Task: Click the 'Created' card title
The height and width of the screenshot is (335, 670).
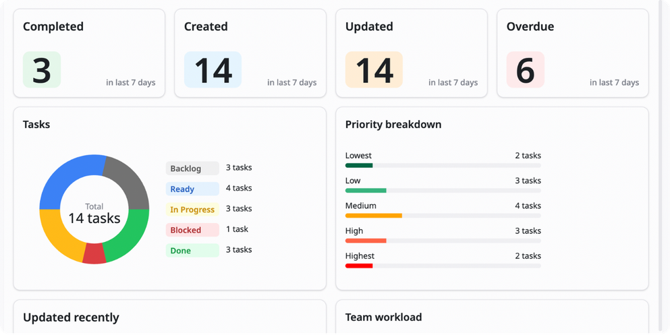Action: pyautogui.click(x=206, y=26)
